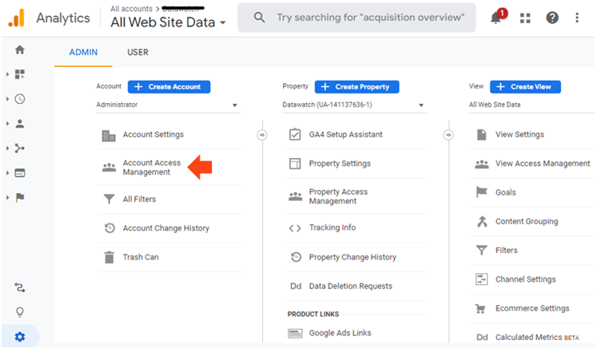Open the three-dot more options menu

(x=578, y=18)
